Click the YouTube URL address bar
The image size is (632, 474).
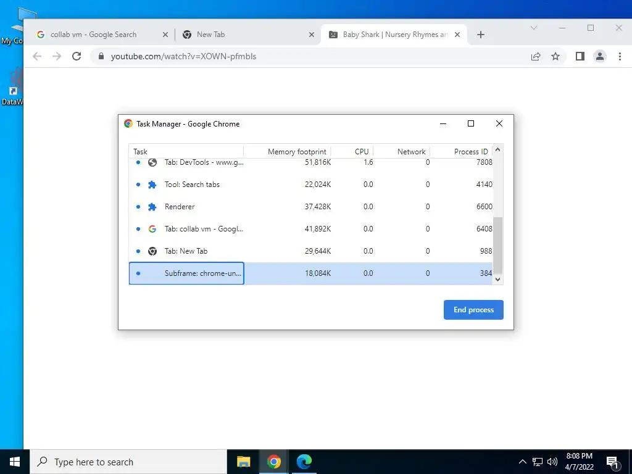(314, 56)
